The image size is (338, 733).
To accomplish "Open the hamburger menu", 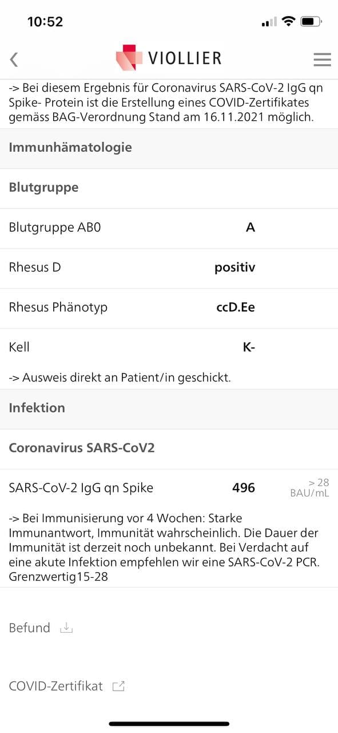I will pyautogui.click(x=322, y=59).
